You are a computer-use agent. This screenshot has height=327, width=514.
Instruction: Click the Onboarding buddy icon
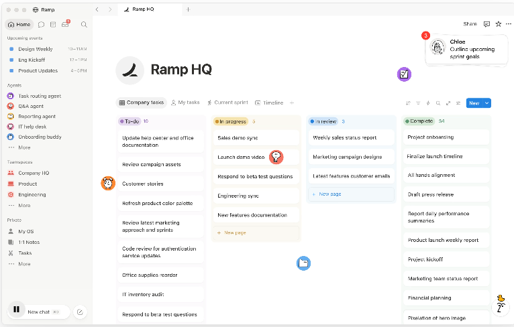11,137
